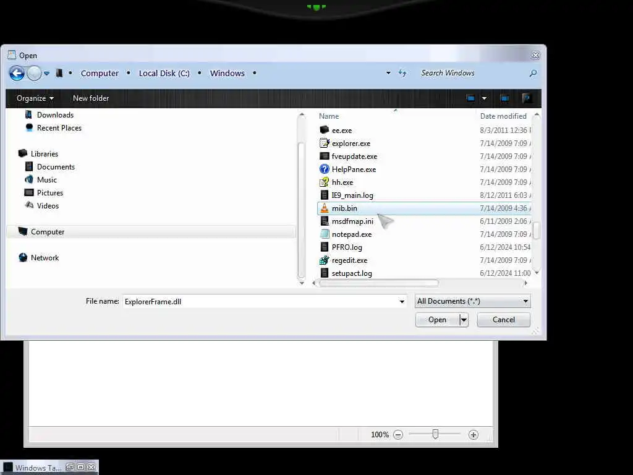This screenshot has height=475, width=633.
Task: Open the Music library
Action: pyautogui.click(x=47, y=180)
